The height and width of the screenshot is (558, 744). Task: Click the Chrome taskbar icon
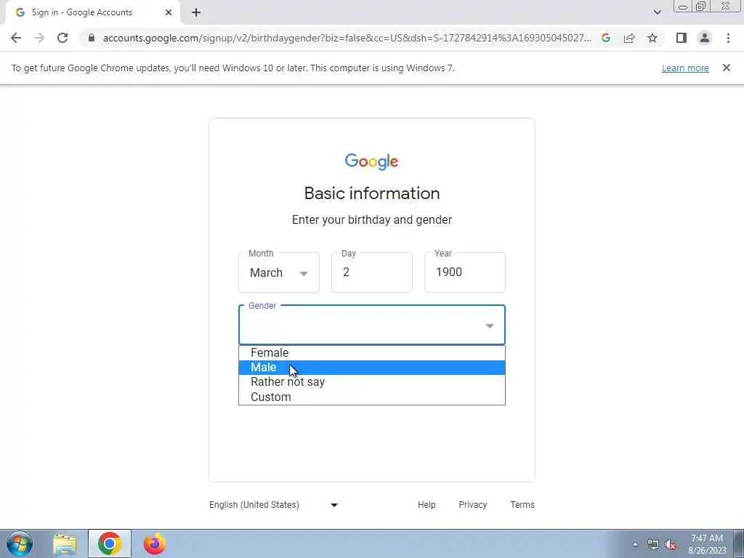pos(110,543)
